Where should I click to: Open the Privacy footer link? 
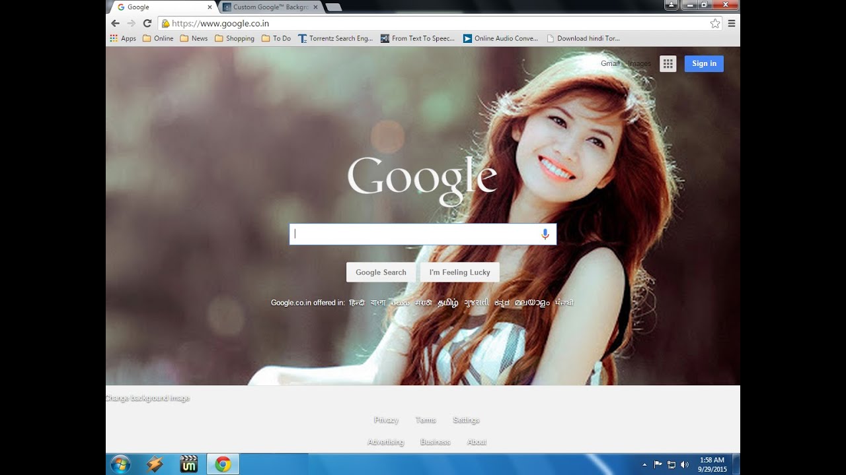[x=386, y=420]
